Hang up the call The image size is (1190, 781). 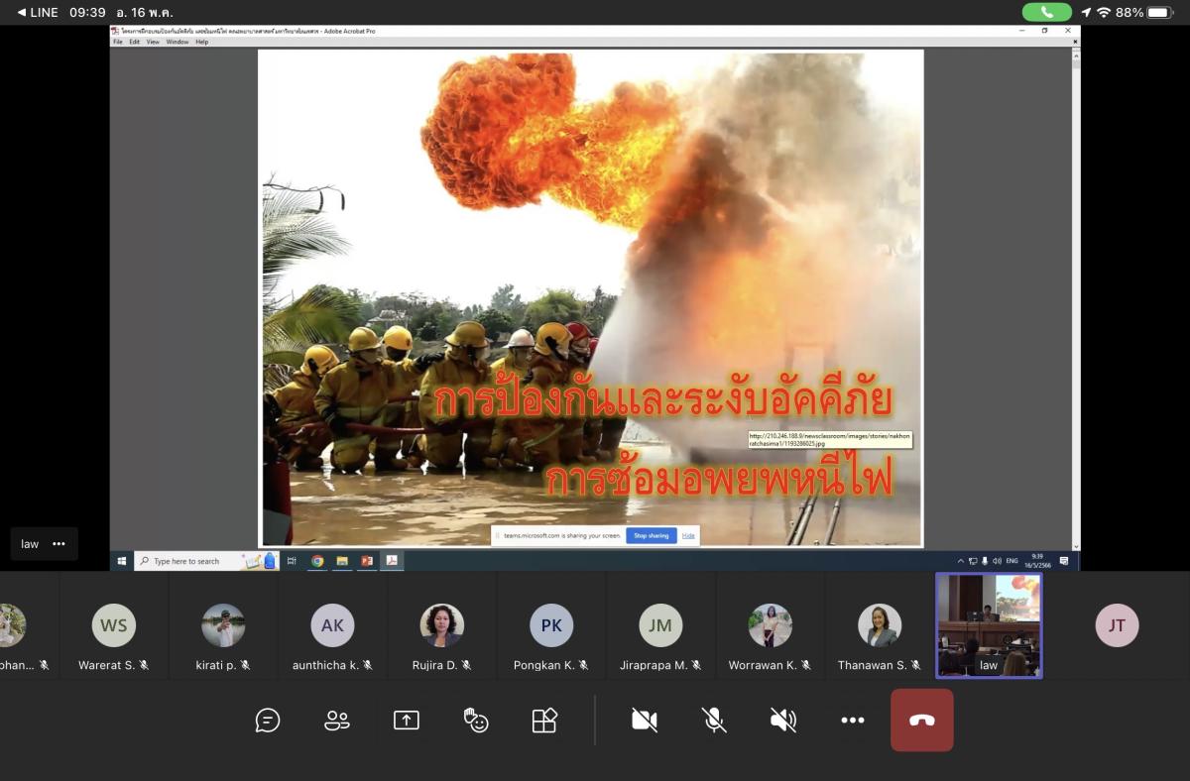922,721
